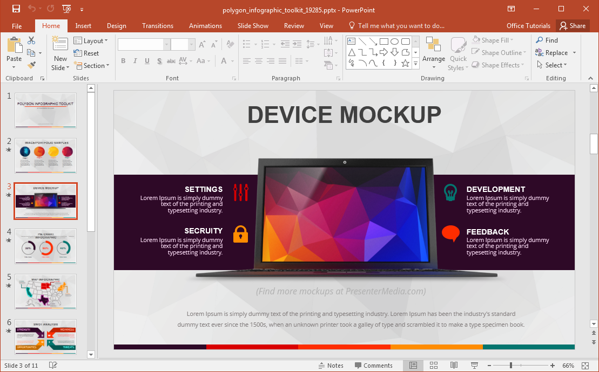
Task: Click the Slide Sorter view icon
Action: point(433,366)
